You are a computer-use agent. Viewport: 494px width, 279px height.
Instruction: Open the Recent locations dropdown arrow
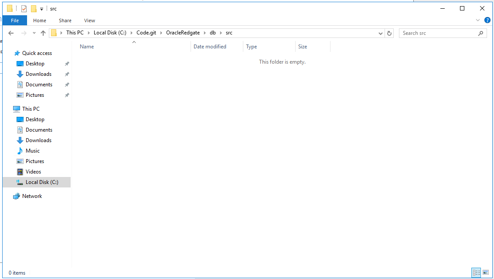(x=34, y=33)
